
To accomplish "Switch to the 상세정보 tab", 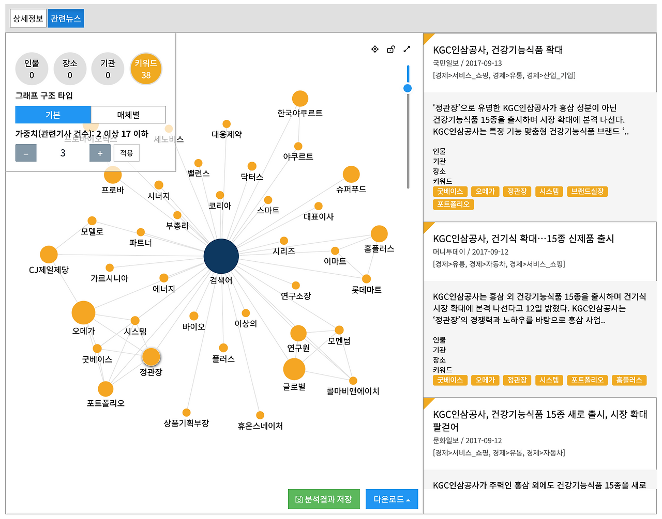I will tap(28, 17).
